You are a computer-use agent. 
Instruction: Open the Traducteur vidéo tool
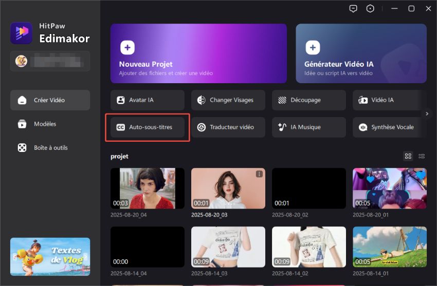tap(228, 127)
